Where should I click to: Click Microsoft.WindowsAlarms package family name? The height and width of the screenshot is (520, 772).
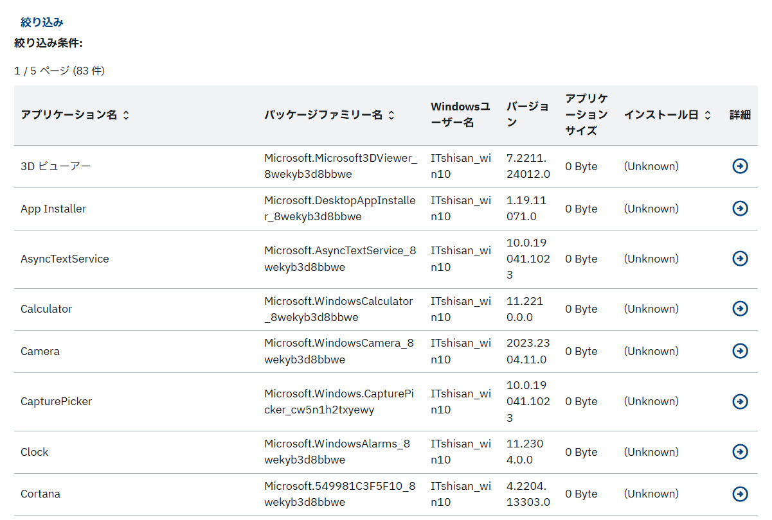pos(337,451)
